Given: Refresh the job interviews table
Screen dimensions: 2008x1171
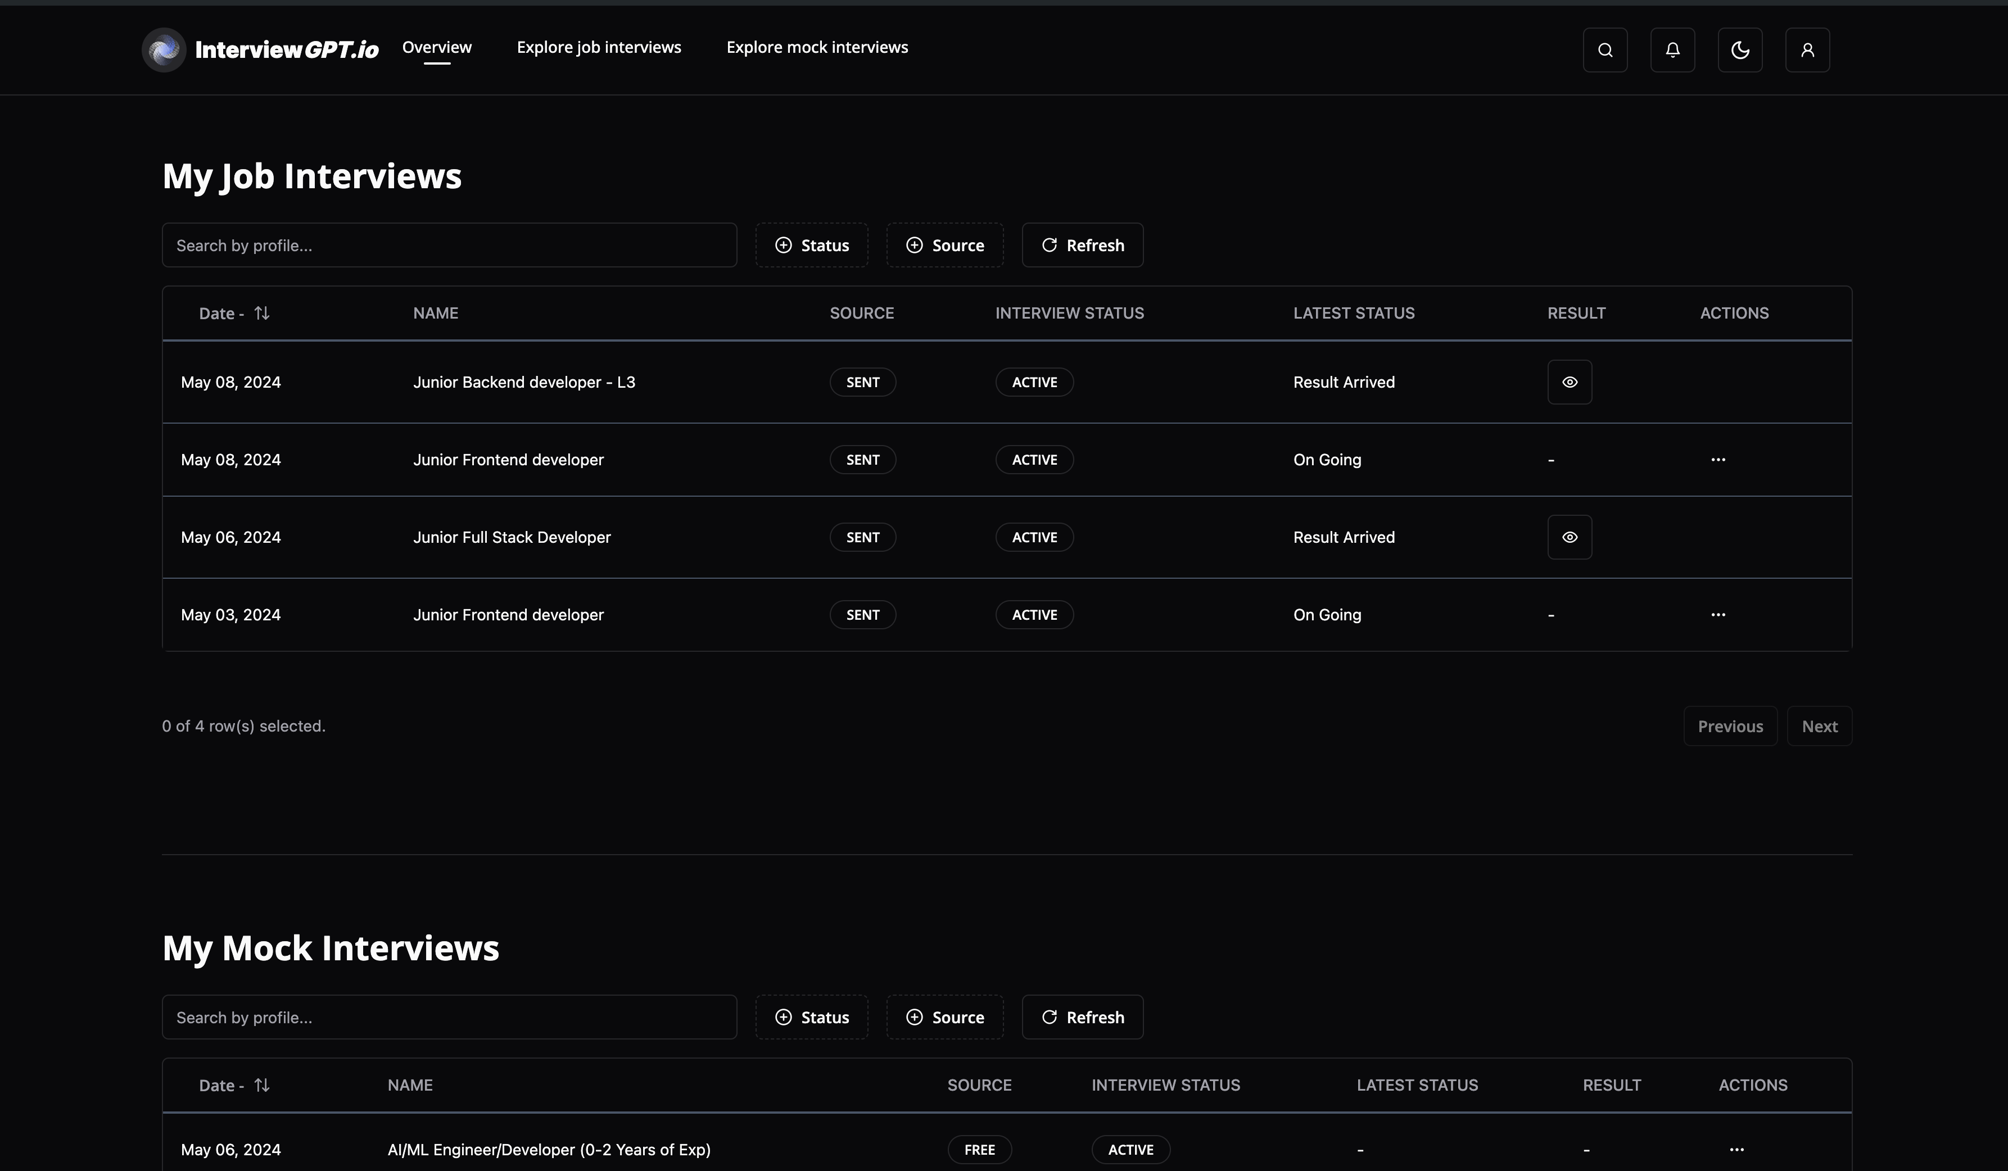Looking at the screenshot, I should pyautogui.click(x=1082, y=246).
